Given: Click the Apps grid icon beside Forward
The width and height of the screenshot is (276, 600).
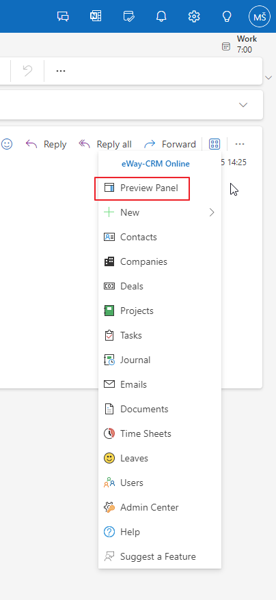Looking at the screenshot, I should (215, 144).
